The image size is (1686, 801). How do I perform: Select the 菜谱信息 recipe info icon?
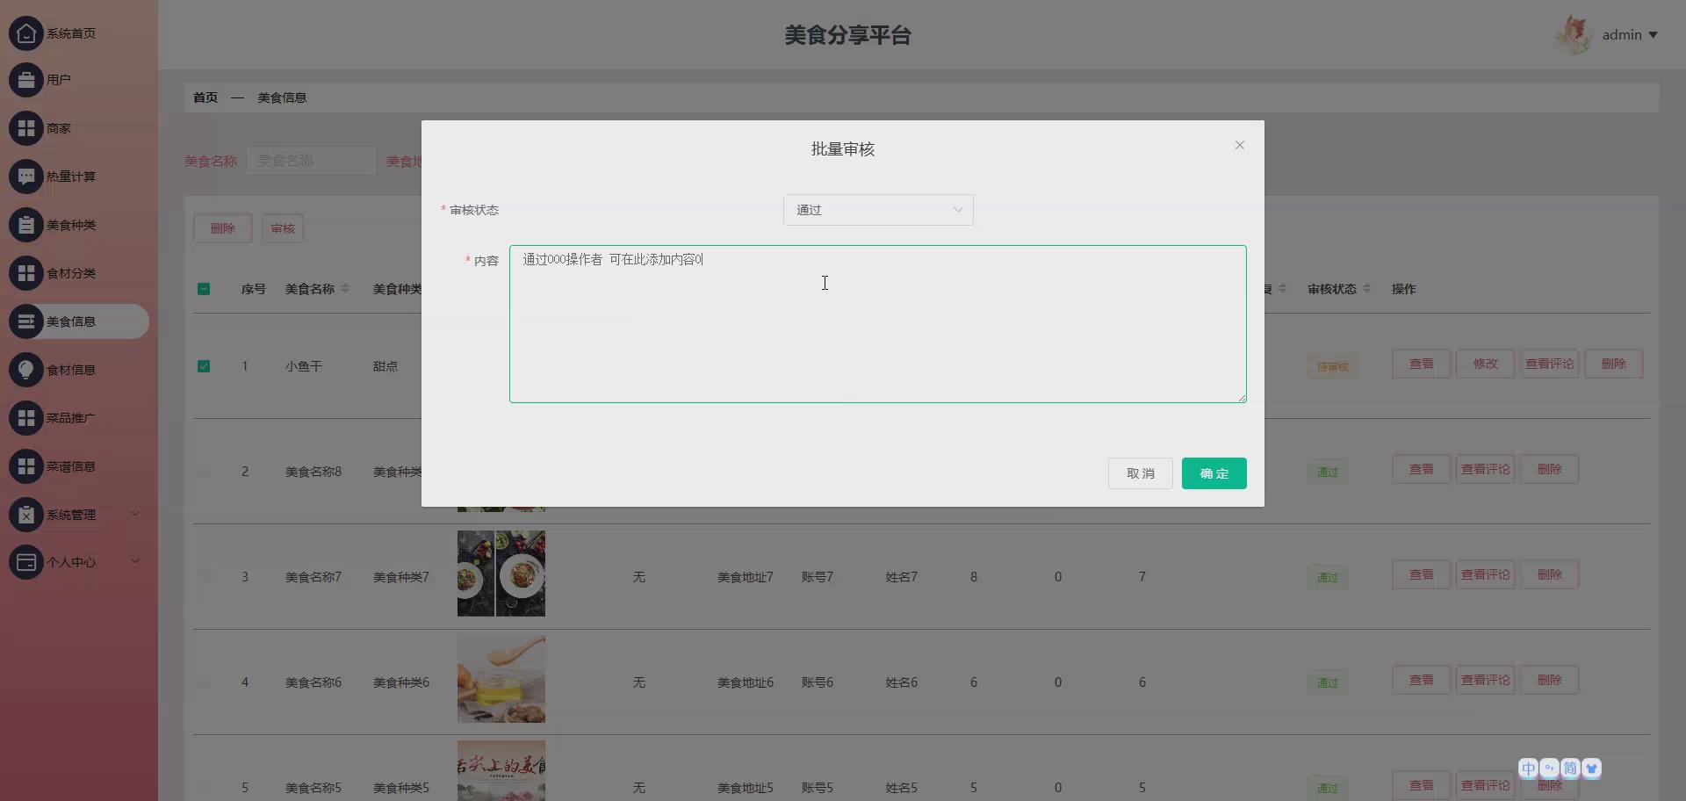tap(25, 465)
